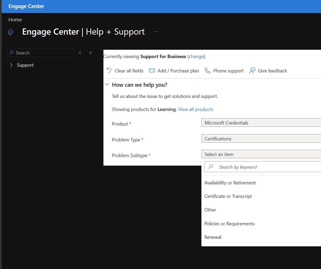Click the Engage Center title in top bar
Image resolution: width=321 pixels, height=269 pixels.
click(26, 6)
